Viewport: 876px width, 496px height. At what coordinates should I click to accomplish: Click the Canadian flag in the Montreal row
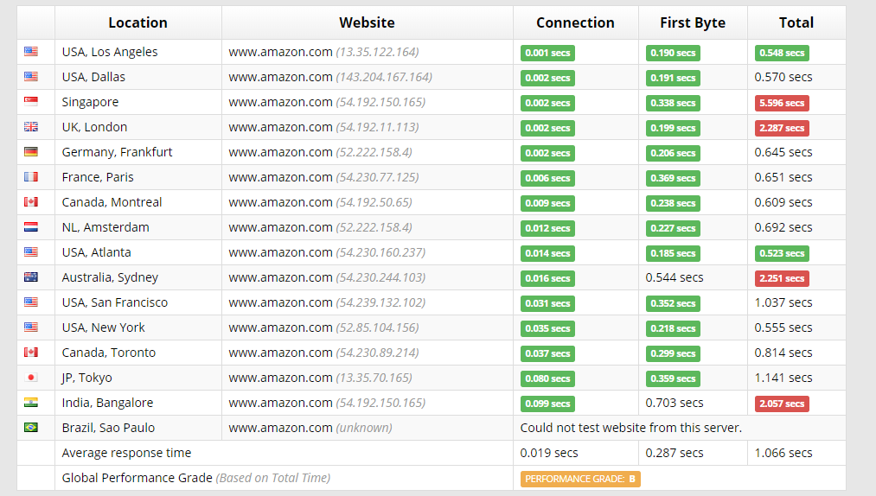(x=31, y=202)
